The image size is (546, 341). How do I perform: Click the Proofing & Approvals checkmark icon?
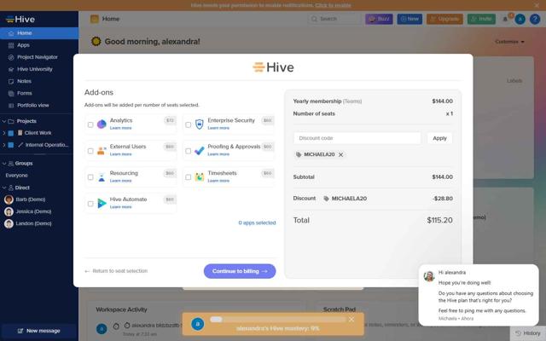pos(199,150)
